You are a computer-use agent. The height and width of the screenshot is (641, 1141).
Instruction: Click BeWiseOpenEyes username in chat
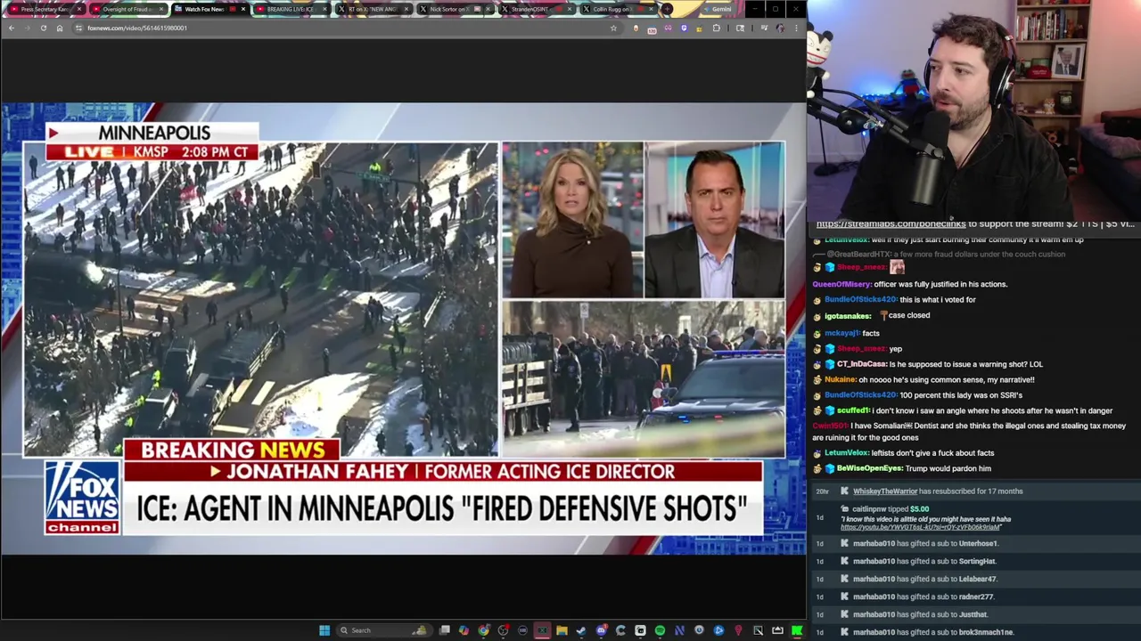(x=869, y=468)
